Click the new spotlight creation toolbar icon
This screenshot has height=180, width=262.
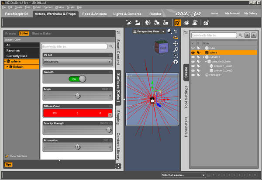[x=129, y=23]
